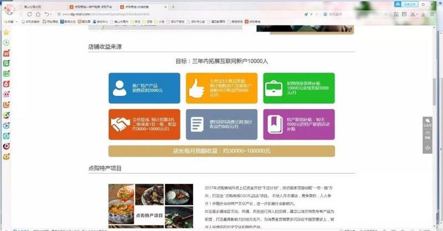The image size is (443, 231).
Task: Click the browser back arrow button
Action: tap(22, 14)
